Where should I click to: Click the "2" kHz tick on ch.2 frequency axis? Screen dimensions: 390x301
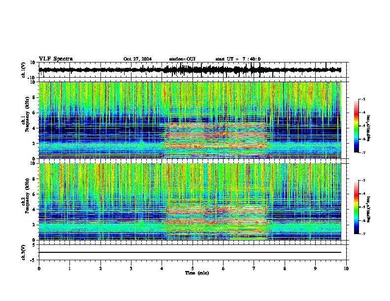[34, 225]
